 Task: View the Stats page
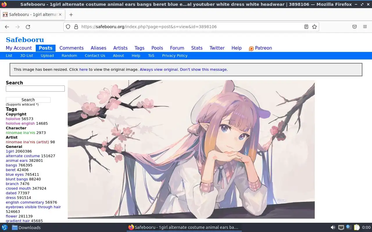pos(197,48)
